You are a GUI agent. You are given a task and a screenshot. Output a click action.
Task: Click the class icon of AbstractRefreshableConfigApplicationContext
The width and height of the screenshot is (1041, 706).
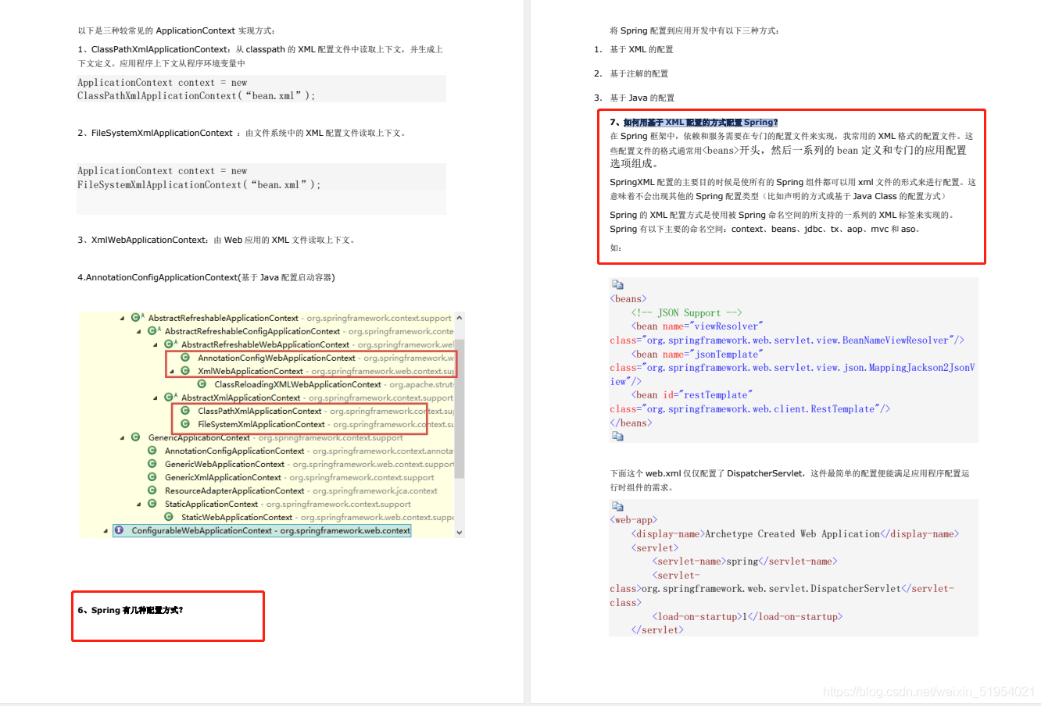click(152, 331)
